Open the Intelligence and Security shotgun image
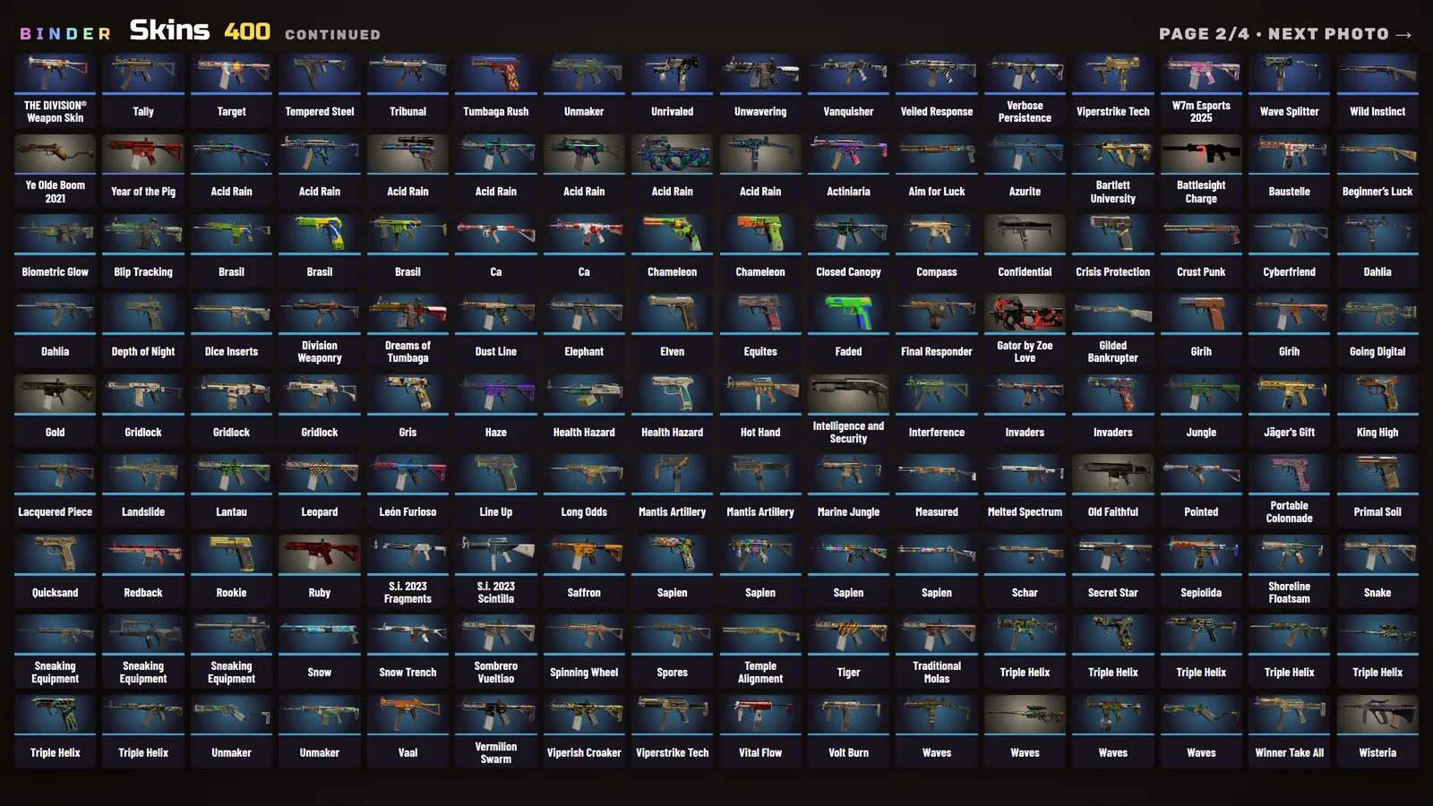Image resolution: width=1433 pixels, height=806 pixels. pos(848,394)
